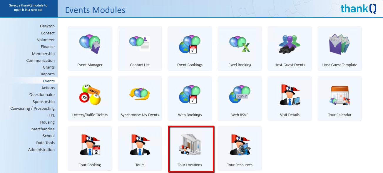Click the Synchronise My Events icon

point(140,95)
